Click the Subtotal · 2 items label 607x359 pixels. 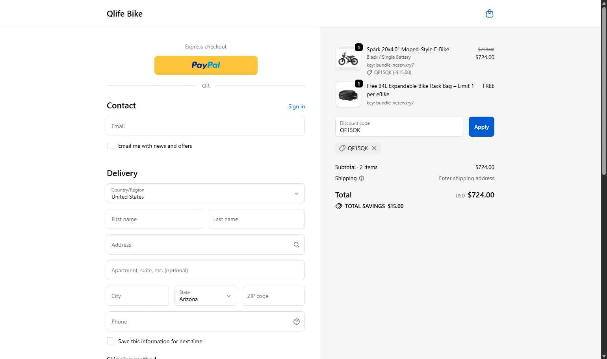pos(356,167)
